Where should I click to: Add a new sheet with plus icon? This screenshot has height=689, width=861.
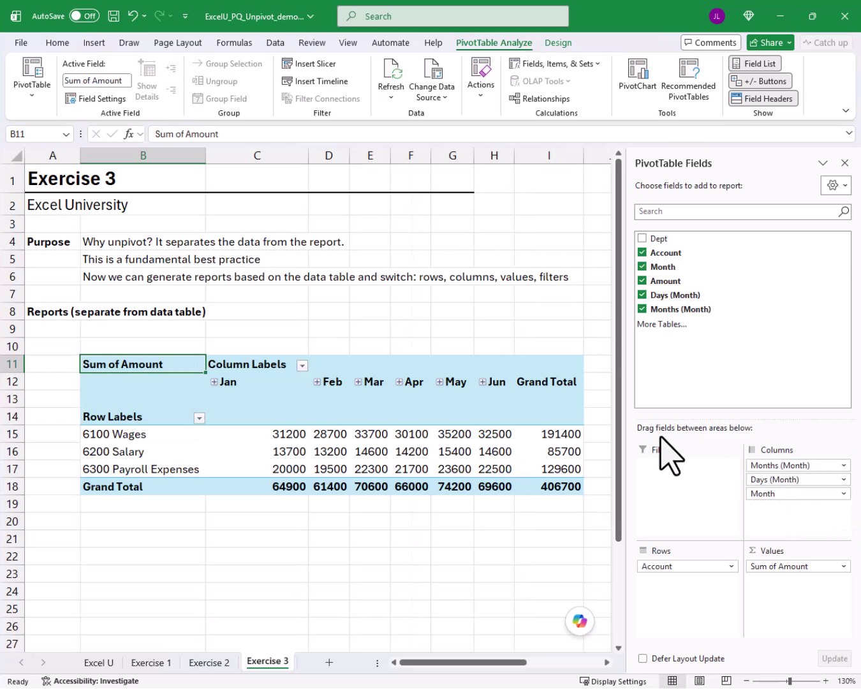(329, 662)
